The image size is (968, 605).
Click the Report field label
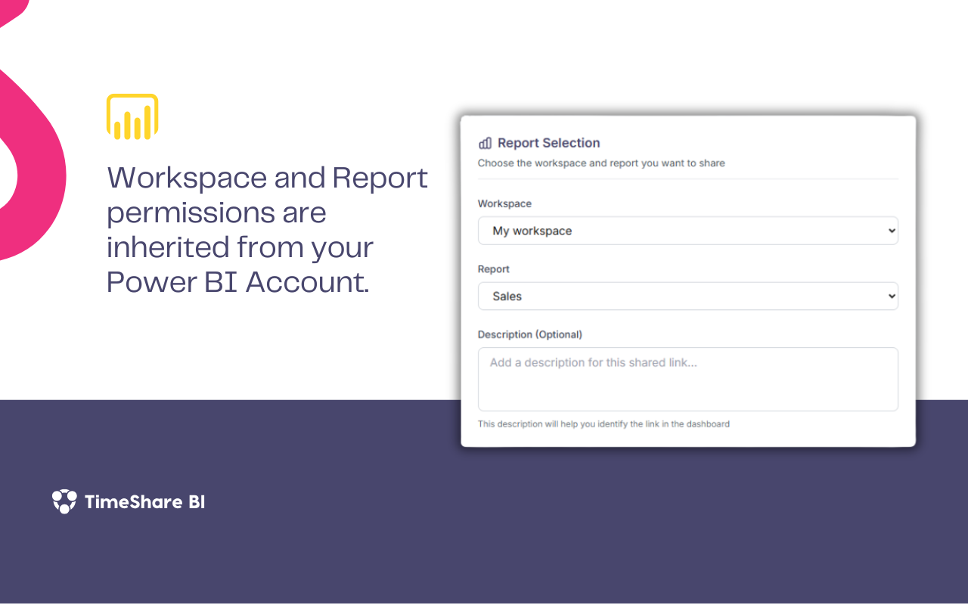click(494, 269)
